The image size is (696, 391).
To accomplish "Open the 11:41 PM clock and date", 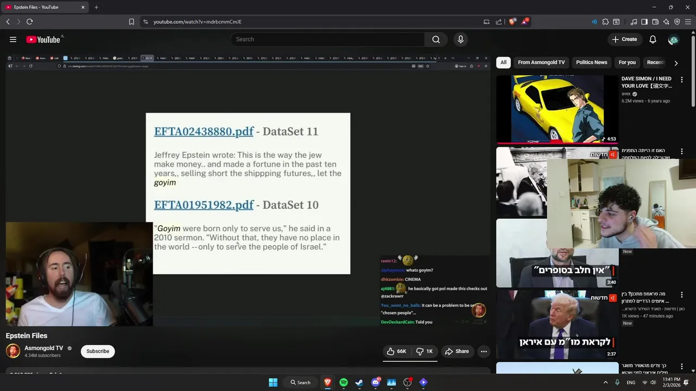I will [x=672, y=382].
